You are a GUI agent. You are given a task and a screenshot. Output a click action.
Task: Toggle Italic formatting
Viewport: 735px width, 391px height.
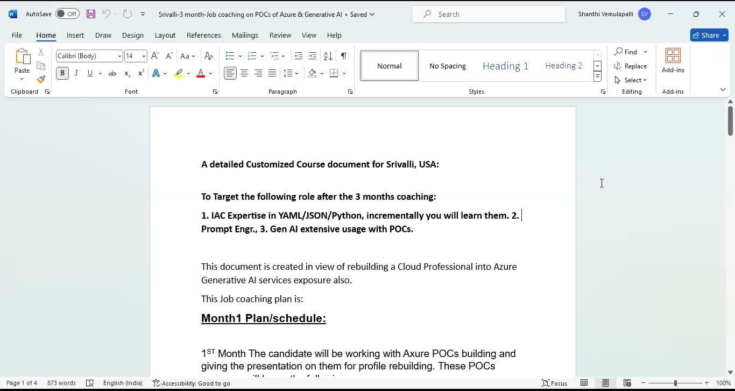pyautogui.click(x=76, y=73)
